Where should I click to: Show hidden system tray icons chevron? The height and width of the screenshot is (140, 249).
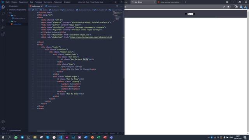coord(209,137)
